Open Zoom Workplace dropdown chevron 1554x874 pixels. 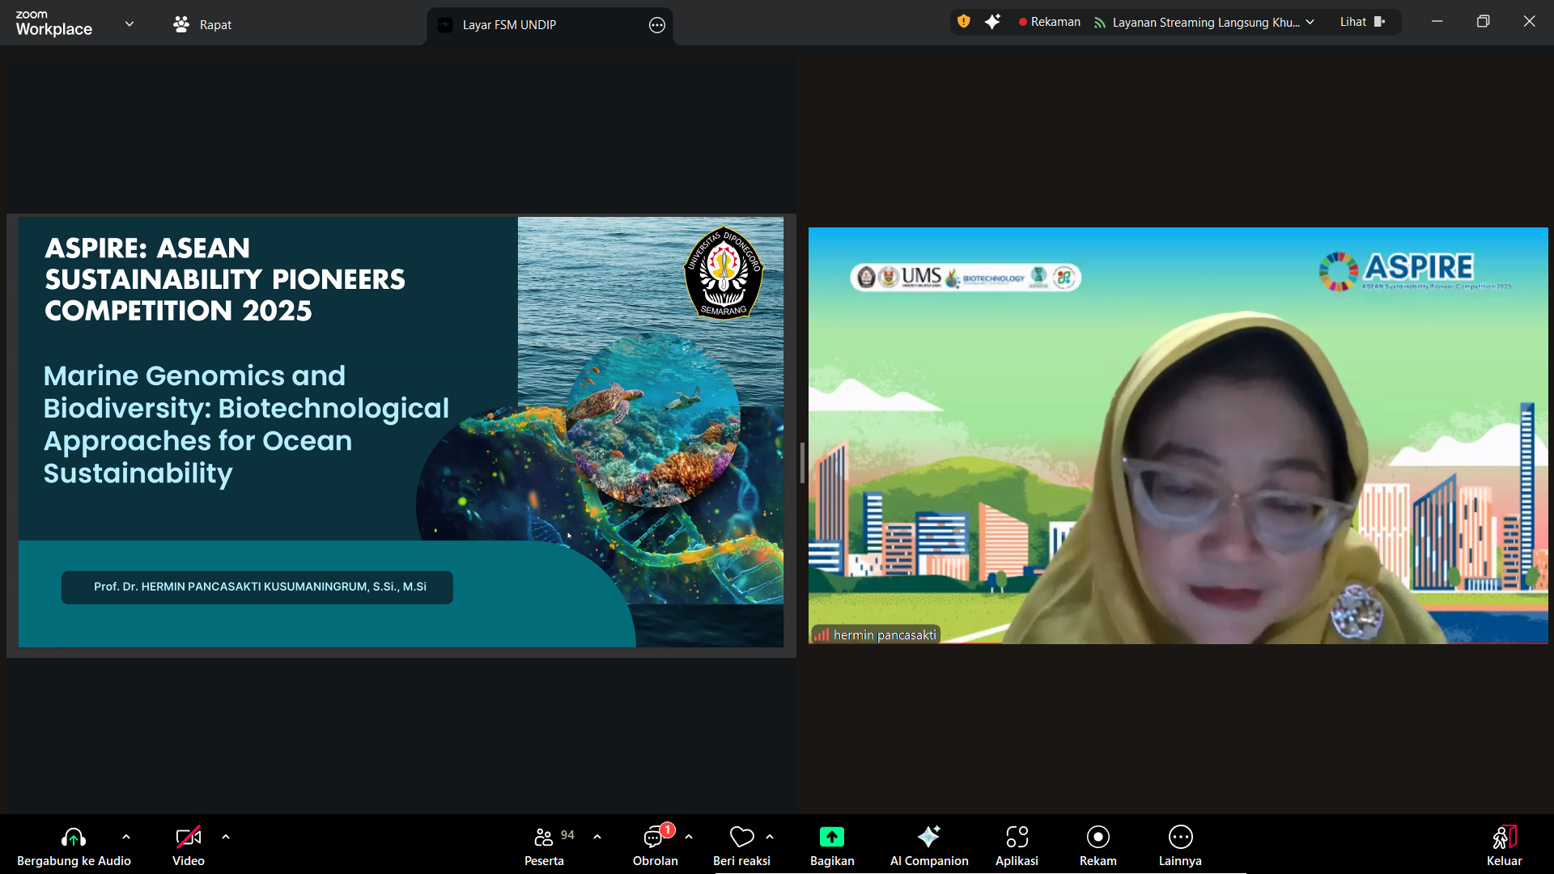pyautogui.click(x=129, y=23)
